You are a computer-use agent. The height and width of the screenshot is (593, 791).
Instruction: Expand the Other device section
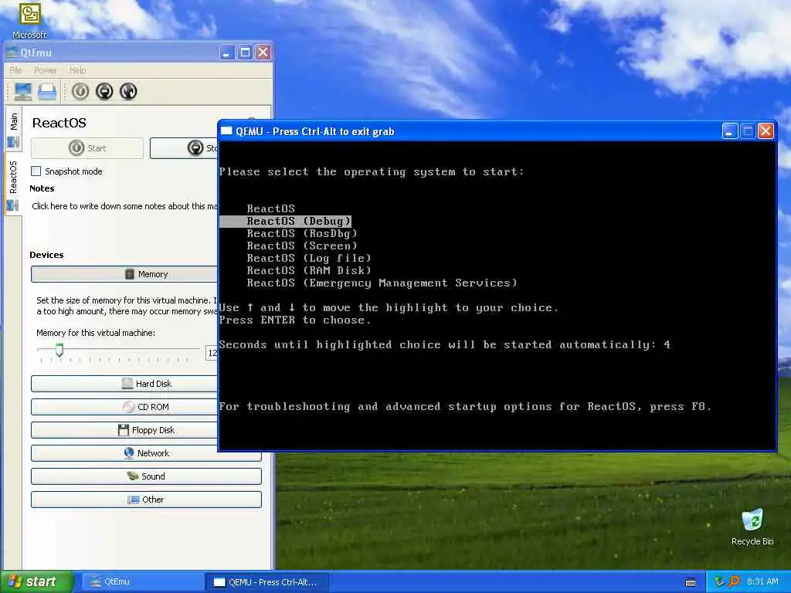tap(146, 500)
